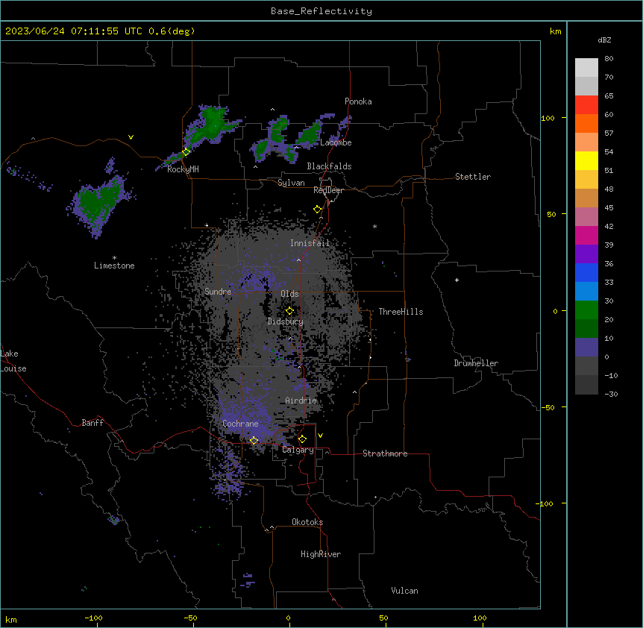The width and height of the screenshot is (643, 628).
Task: Click the Stettler town label
Action: click(x=473, y=177)
